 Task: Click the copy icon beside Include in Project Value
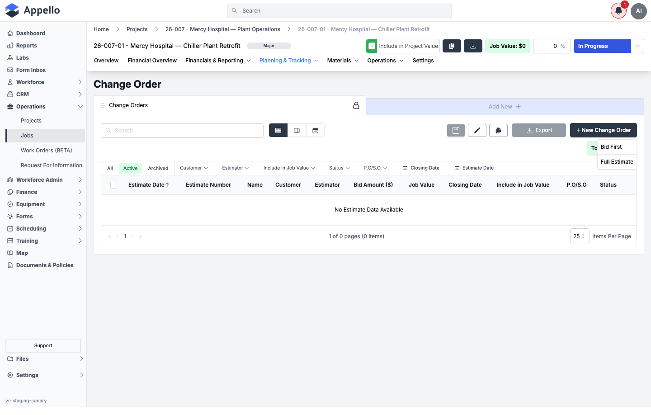452,46
